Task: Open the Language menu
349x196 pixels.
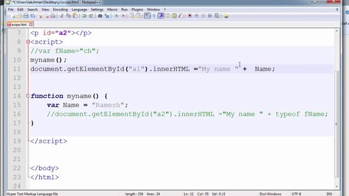Action: (79, 10)
